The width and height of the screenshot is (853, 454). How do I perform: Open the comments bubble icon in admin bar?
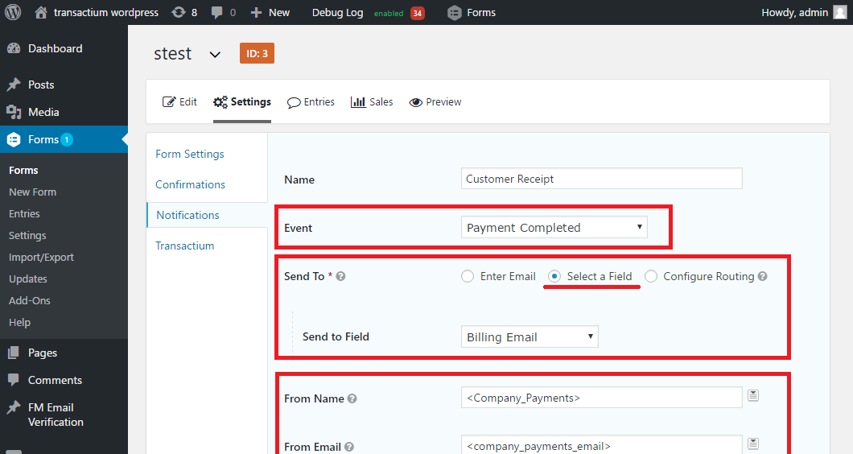[216, 13]
